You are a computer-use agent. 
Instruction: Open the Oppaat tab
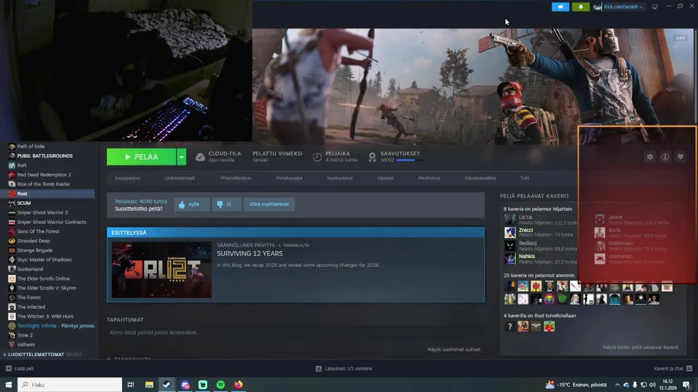tap(385, 178)
